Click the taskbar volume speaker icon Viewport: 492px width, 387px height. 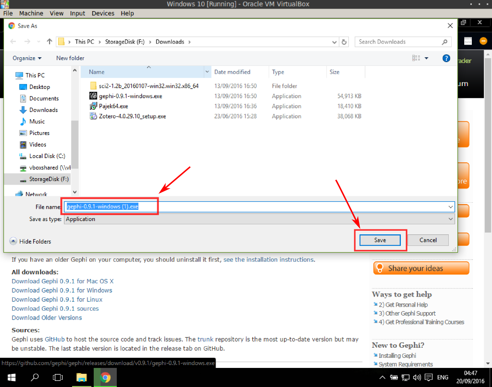point(417,377)
